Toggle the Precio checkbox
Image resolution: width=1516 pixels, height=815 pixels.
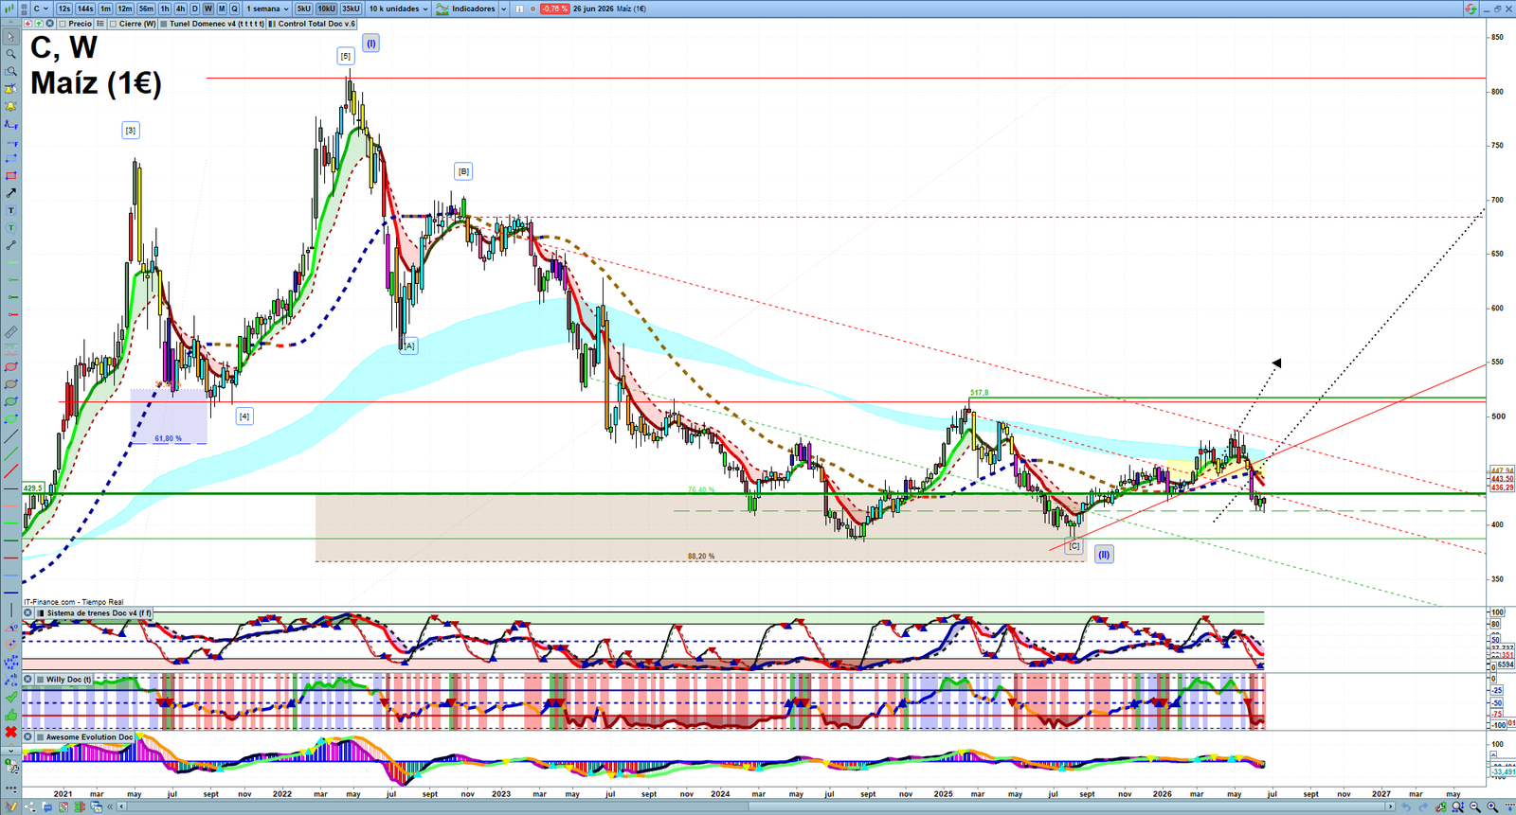(x=62, y=24)
